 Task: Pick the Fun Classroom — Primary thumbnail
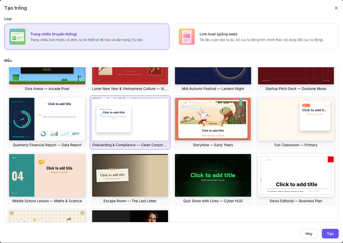296,119
